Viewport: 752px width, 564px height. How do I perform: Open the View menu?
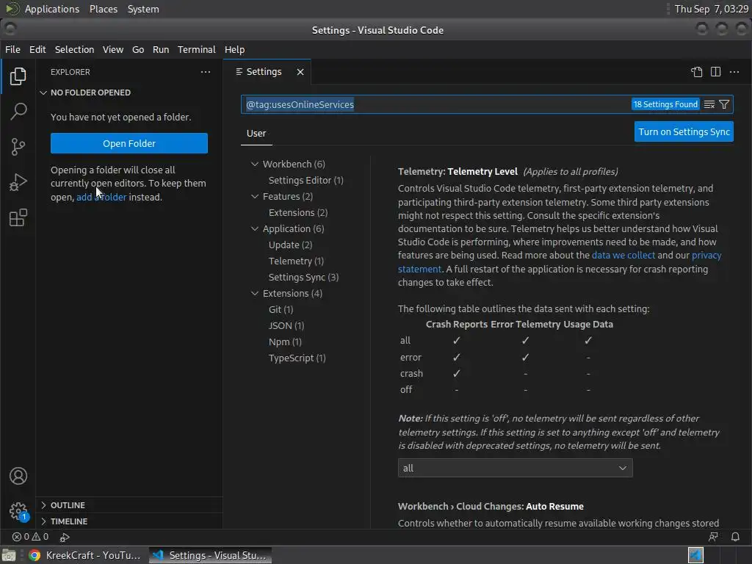click(x=112, y=49)
